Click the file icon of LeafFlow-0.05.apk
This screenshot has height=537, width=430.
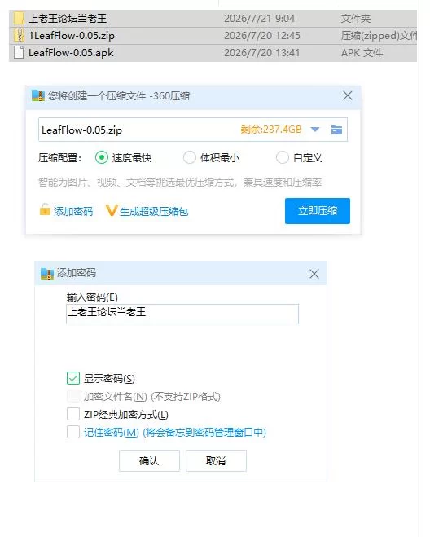click(x=20, y=52)
